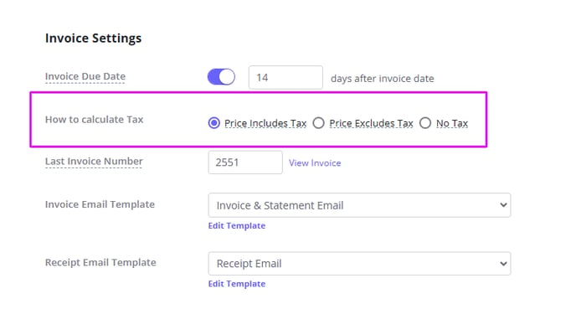Select the Price Includes Tax radio button
The image size is (576, 309).
213,123
